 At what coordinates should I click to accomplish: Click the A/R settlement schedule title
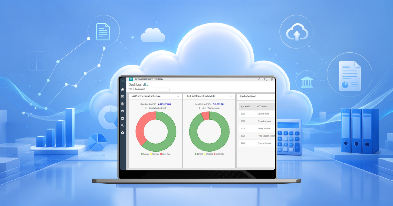pos(201,96)
